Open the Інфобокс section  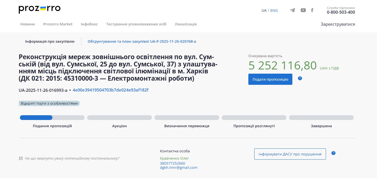(x=89, y=24)
